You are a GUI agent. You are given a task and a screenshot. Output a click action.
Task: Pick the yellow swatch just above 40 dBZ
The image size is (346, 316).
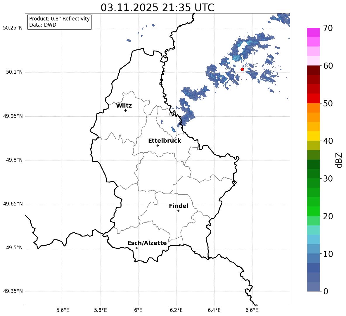314,136
